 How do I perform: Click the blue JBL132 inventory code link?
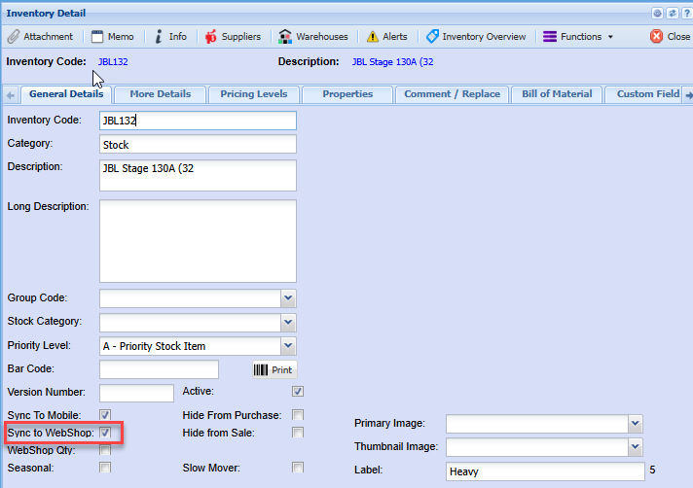click(x=113, y=62)
